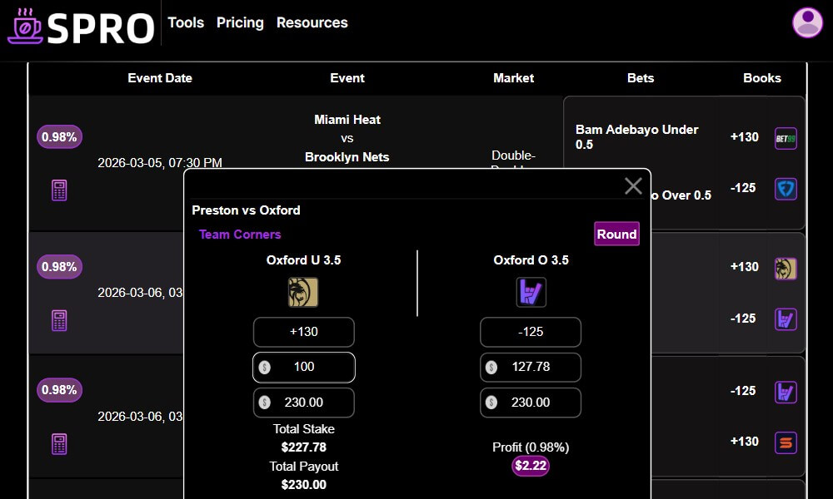Open the profile avatar icon top right
The height and width of the screenshot is (499, 833).
tap(806, 22)
